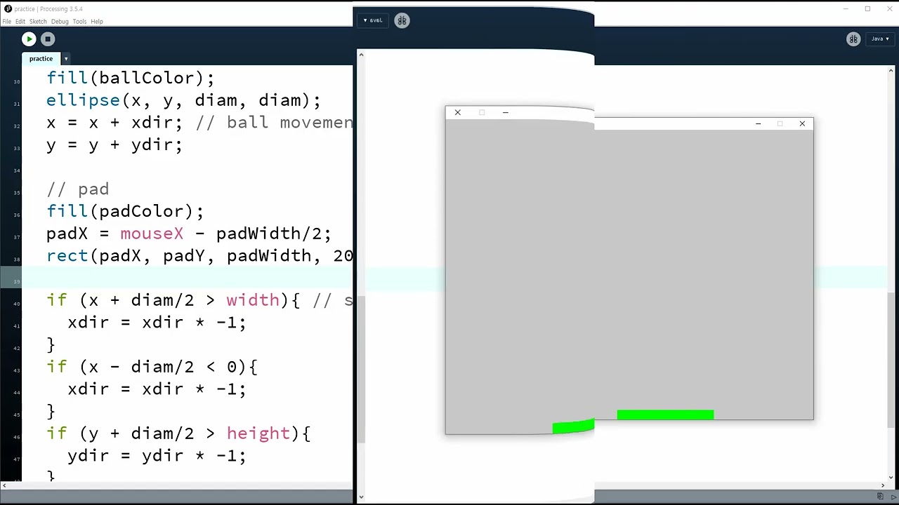Viewport: 899px width, 505px height.
Task: Click the editor vertical scrollbar down arrow
Action: (x=891, y=477)
